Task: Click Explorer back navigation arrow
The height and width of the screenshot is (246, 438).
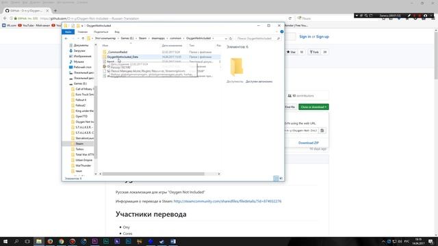Action: [66, 38]
